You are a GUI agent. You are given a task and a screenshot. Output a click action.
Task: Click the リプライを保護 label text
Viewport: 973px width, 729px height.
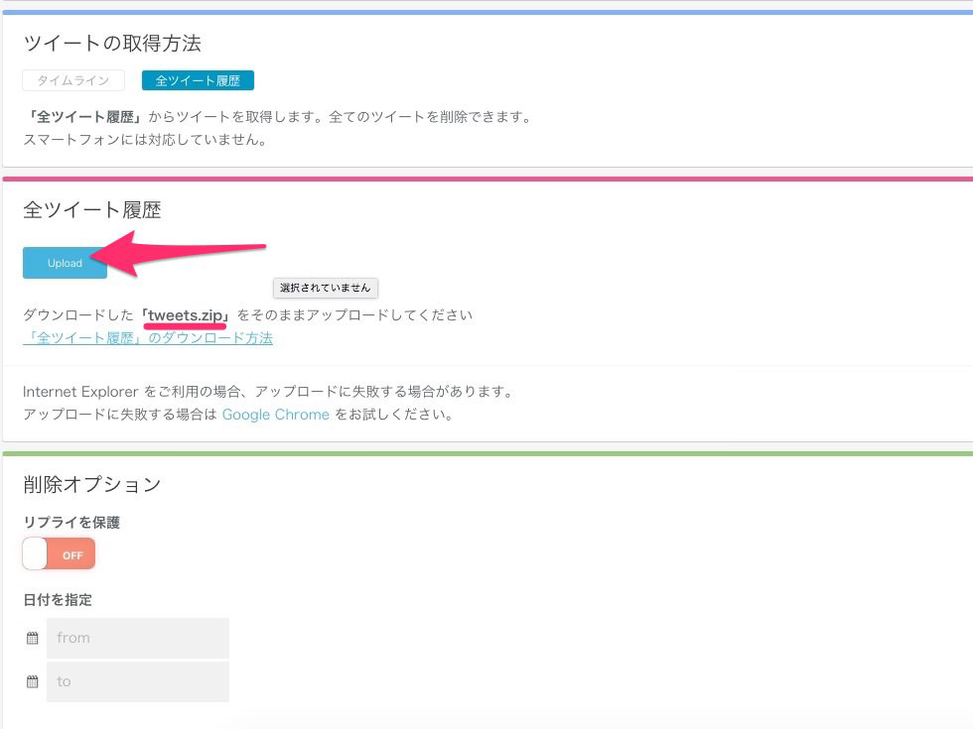(x=71, y=523)
